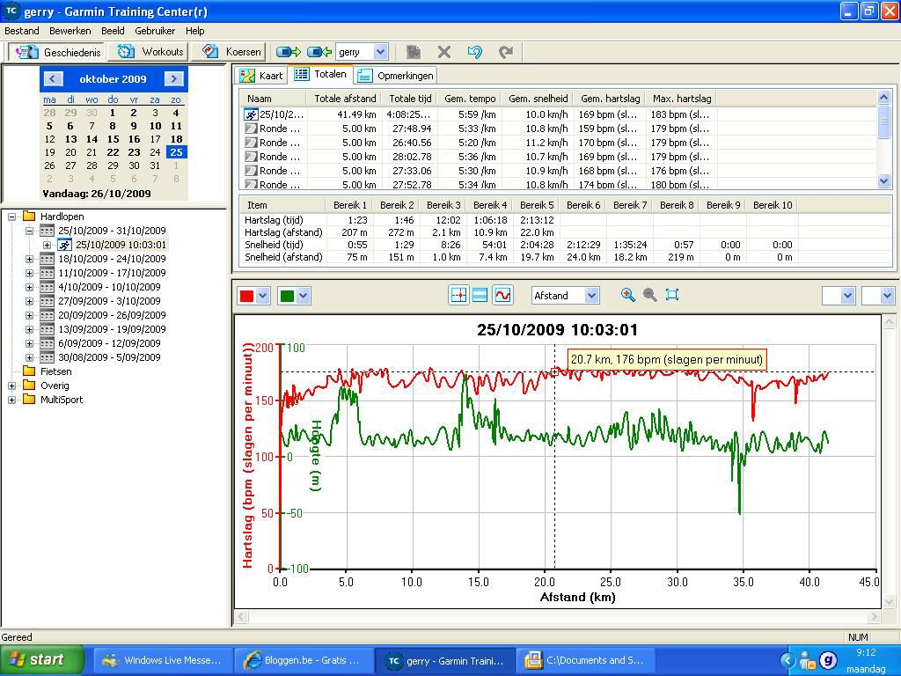Expand the Overig folder

point(11,386)
